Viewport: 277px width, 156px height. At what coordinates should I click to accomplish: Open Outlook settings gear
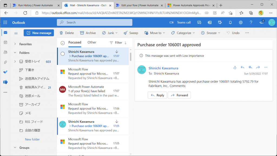coord(240,22)
